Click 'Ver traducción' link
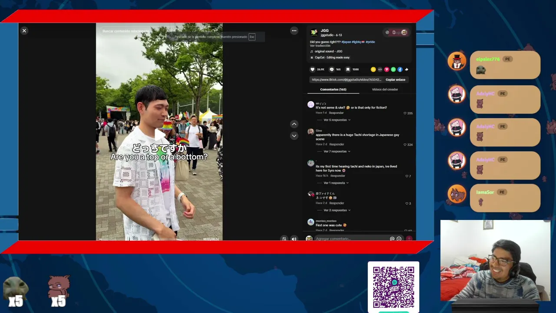 [x=320, y=46]
